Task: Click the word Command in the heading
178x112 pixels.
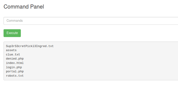Action: pyautogui.click(x=16, y=7)
